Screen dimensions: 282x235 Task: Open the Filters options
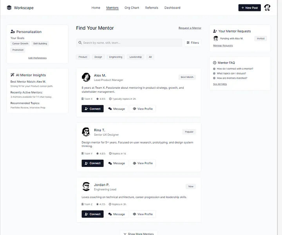pos(193,43)
